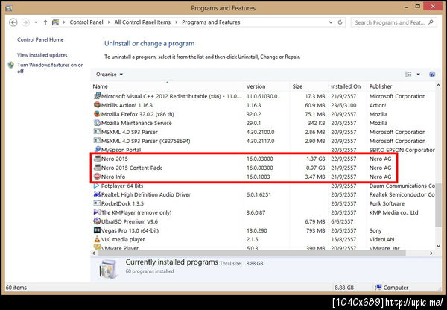Click Programs and Features breadcrumb

tap(211, 22)
